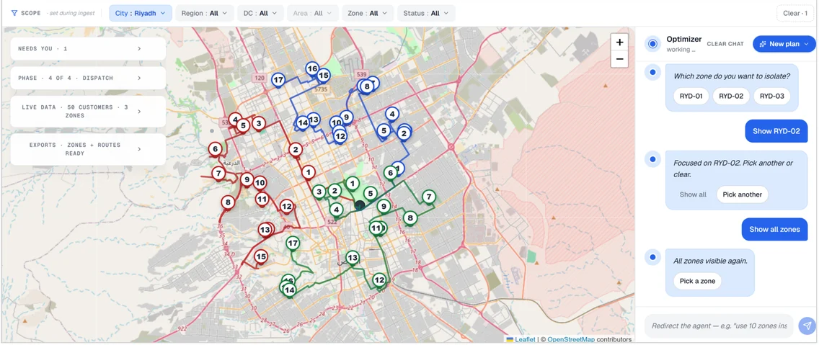Open the City: Riyadh filter dropdown
Image resolution: width=819 pixels, height=345 pixels.
pyautogui.click(x=141, y=13)
